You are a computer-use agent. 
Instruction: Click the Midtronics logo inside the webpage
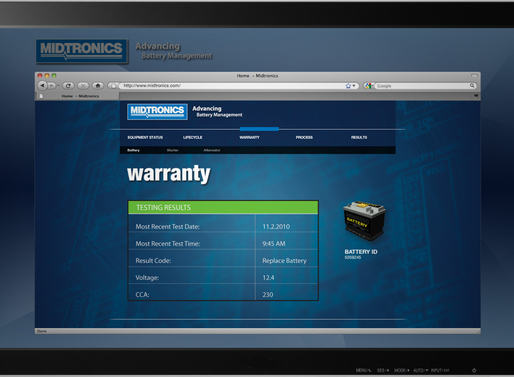click(158, 111)
